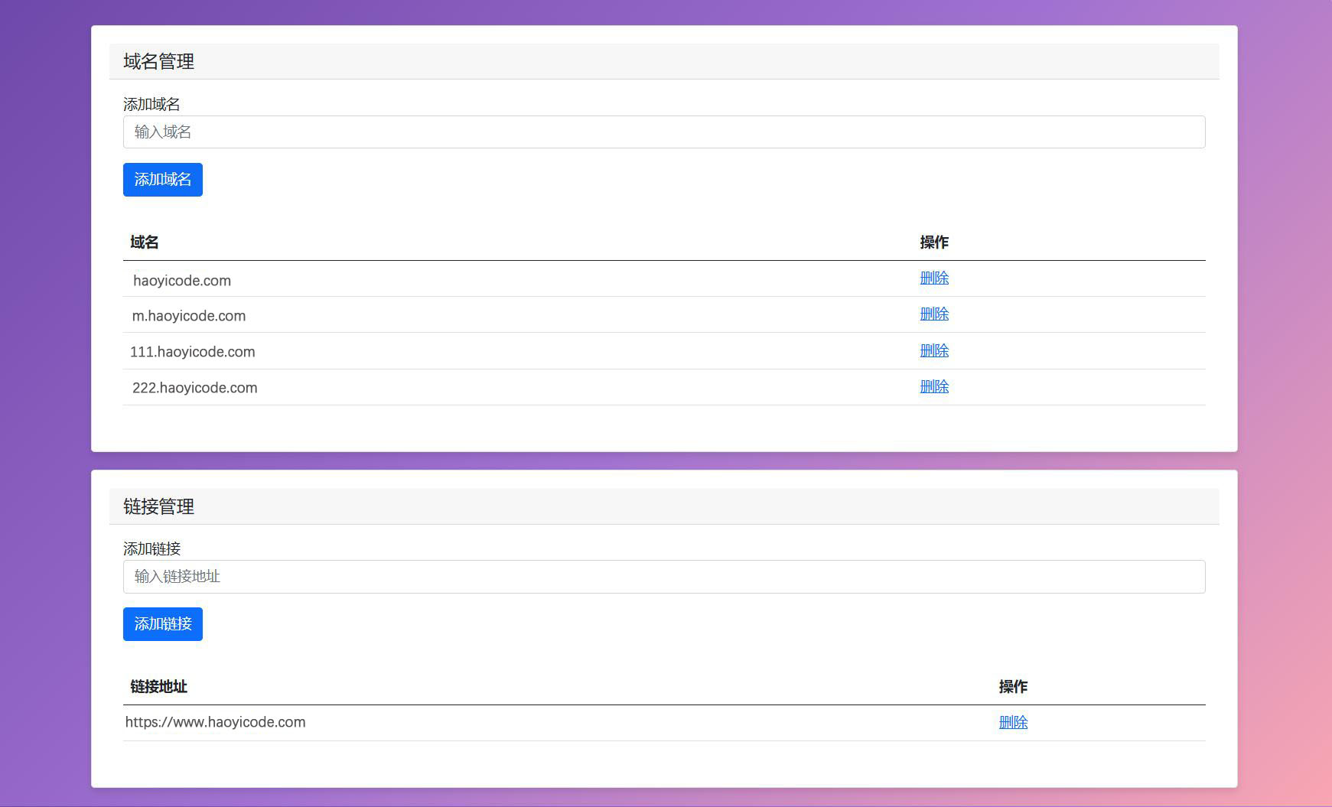Screen dimensions: 1332x807
Task: Delete the haoyicode.com domain in first row
Action: pyautogui.click(x=933, y=278)
